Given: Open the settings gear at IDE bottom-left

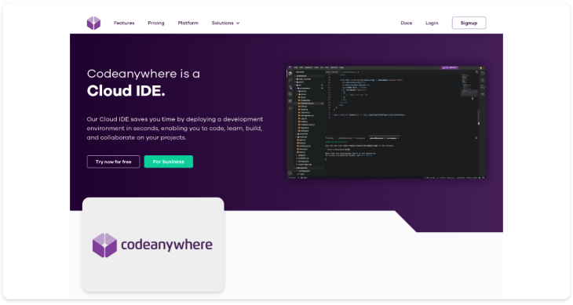Looking at the screenshot, I should pos(290,173).
